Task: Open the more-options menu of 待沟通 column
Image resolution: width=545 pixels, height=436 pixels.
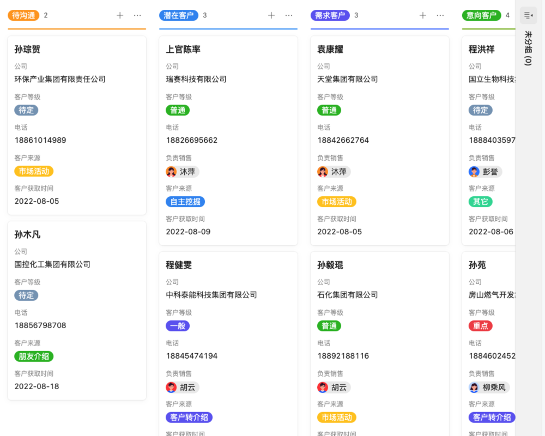Action: tap(137, 15)
